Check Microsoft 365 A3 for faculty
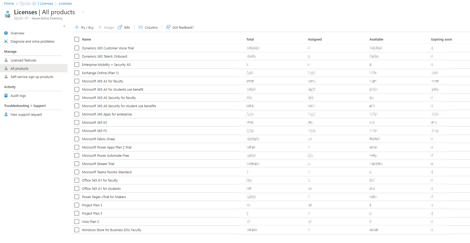The image size is (470, 243). click(x=77, y=81)
